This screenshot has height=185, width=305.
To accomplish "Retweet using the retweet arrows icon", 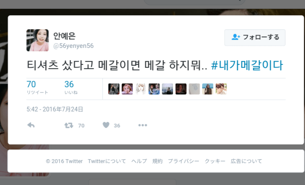I will [x=69, y=125].
